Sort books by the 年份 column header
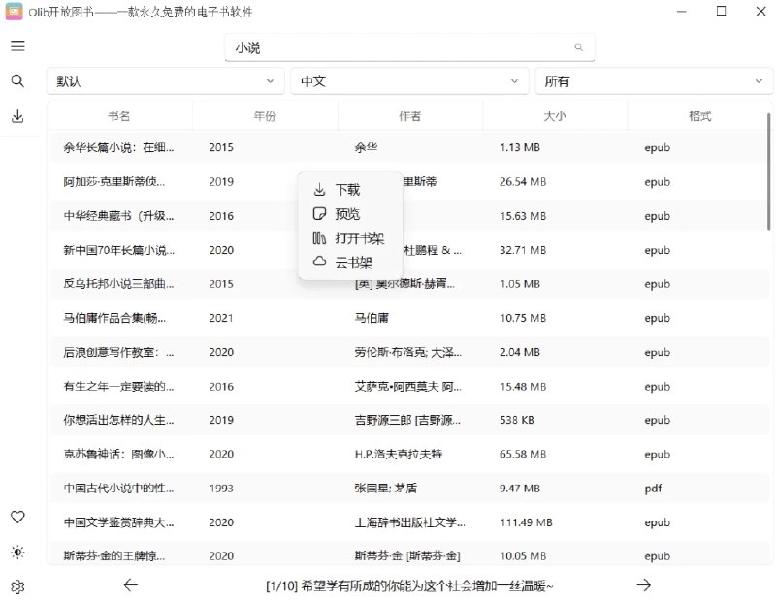776x600 pixels. tap(265, 114)
